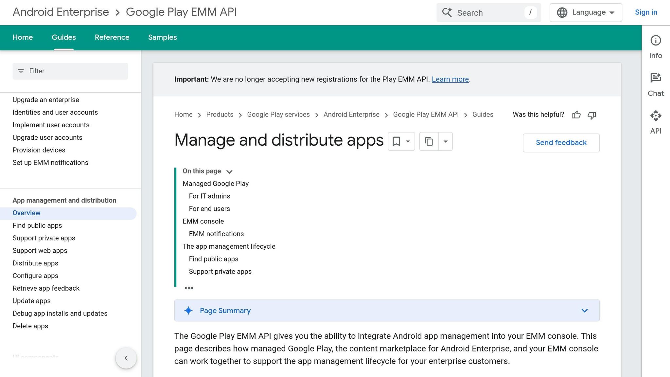Switch to the Reference tab
Image resolution: width=670 pixels, height=377 pixels.
point(112,37)
